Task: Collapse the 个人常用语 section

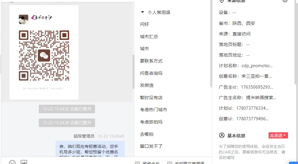Action: click(142, 12)
